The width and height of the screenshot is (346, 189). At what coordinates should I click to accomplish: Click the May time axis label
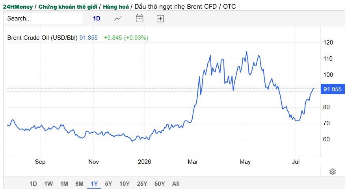click(245, 162)
